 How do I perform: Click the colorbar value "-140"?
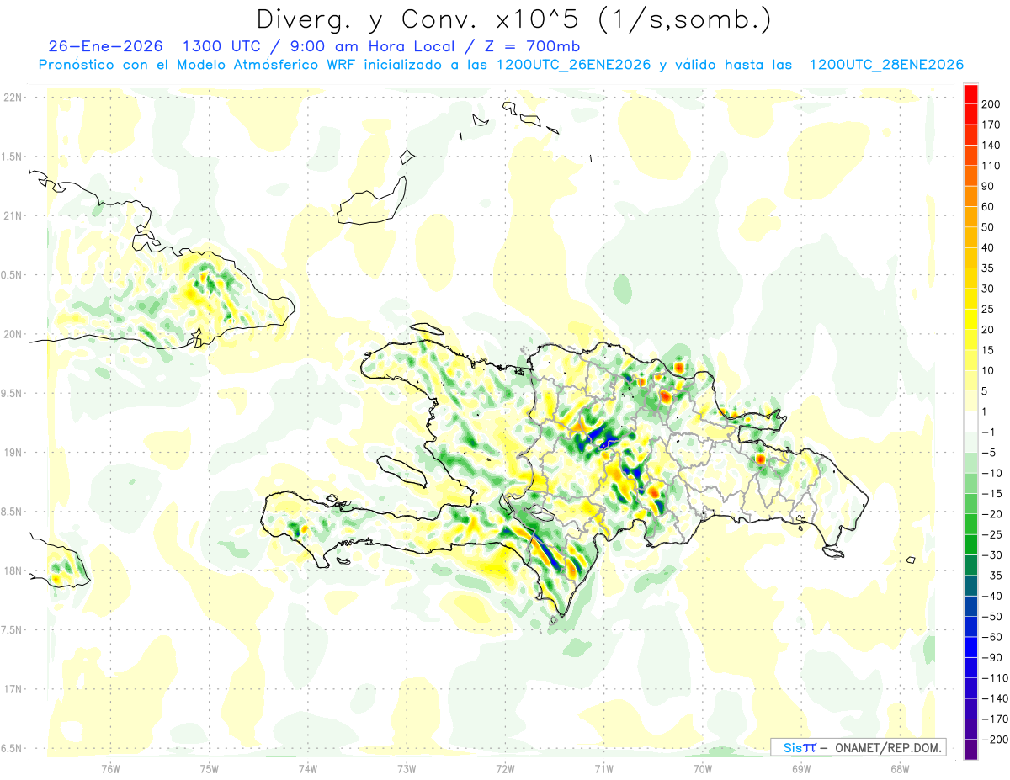(993, 698)
